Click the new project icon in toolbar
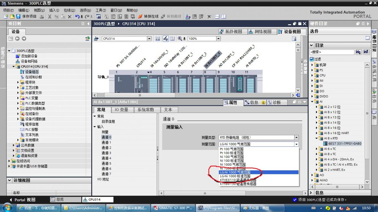The height and width of the screenshot is (212, 378). click(x=6, y=17)
